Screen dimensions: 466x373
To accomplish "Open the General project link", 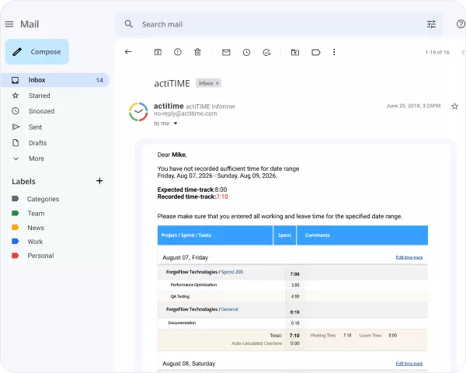I will (x=230, y=309).
